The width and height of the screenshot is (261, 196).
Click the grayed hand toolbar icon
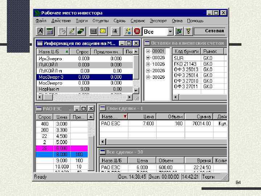click(63, 31)
